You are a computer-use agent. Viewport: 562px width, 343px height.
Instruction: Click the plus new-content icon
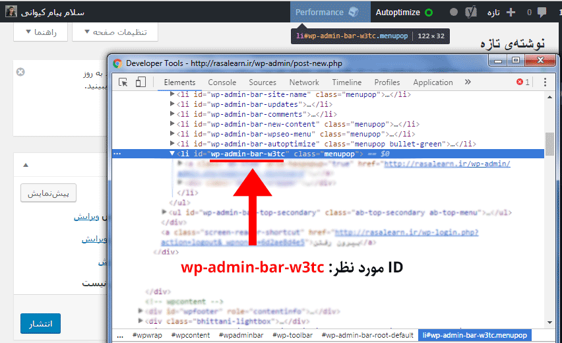tap(511, 12)
